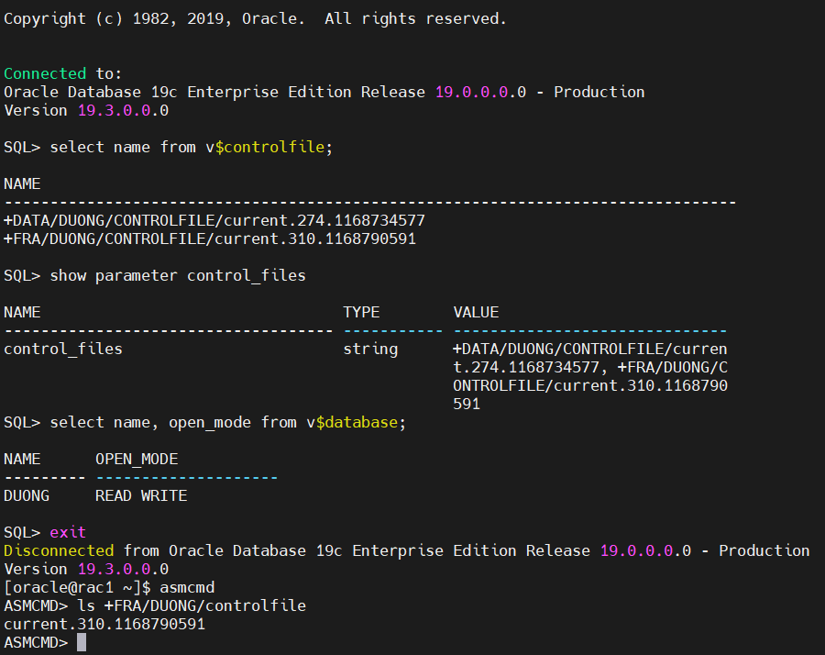Click the 'show parameter control_files' command
This screenshot has height=655, width=825.
(x=178, y=275)
